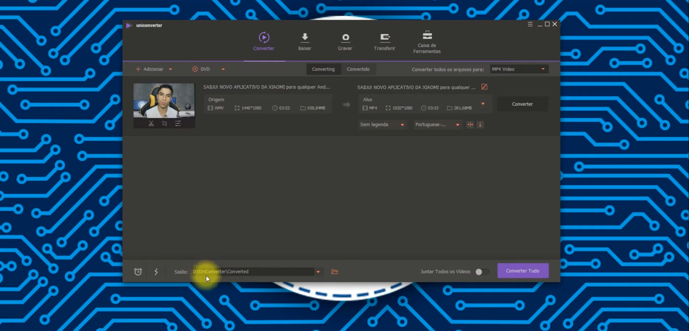Switch to the Convertido tab
Image resolution: width=689 pixels, height=331 pixels.
pos(358,69)
